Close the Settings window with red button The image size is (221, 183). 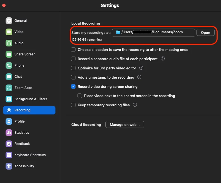click(x=4, y=5)
